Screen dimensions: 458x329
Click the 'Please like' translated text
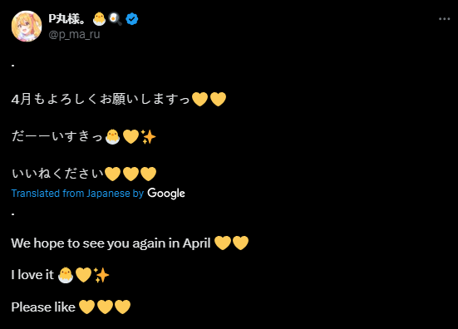[x=43, y=307]
